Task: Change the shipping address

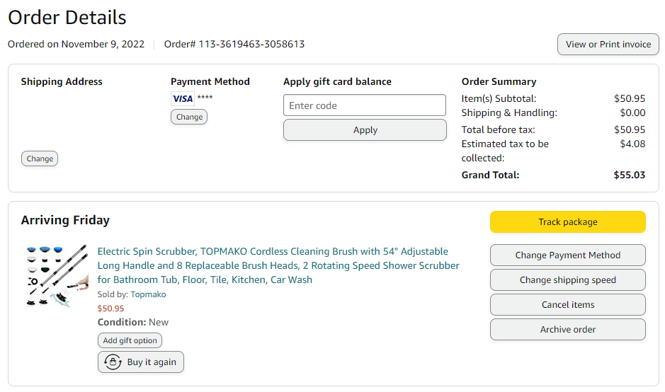Action: coord(40,158)
